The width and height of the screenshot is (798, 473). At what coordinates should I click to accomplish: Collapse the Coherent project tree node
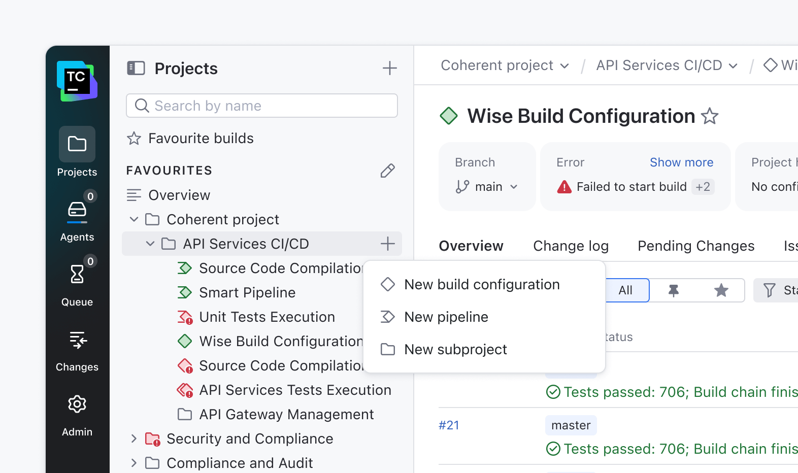tap(134, 219)
